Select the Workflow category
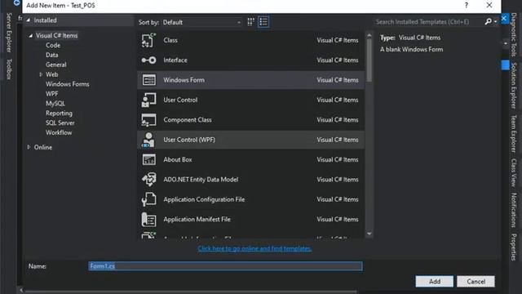522x294 pixels. [59, 132]
